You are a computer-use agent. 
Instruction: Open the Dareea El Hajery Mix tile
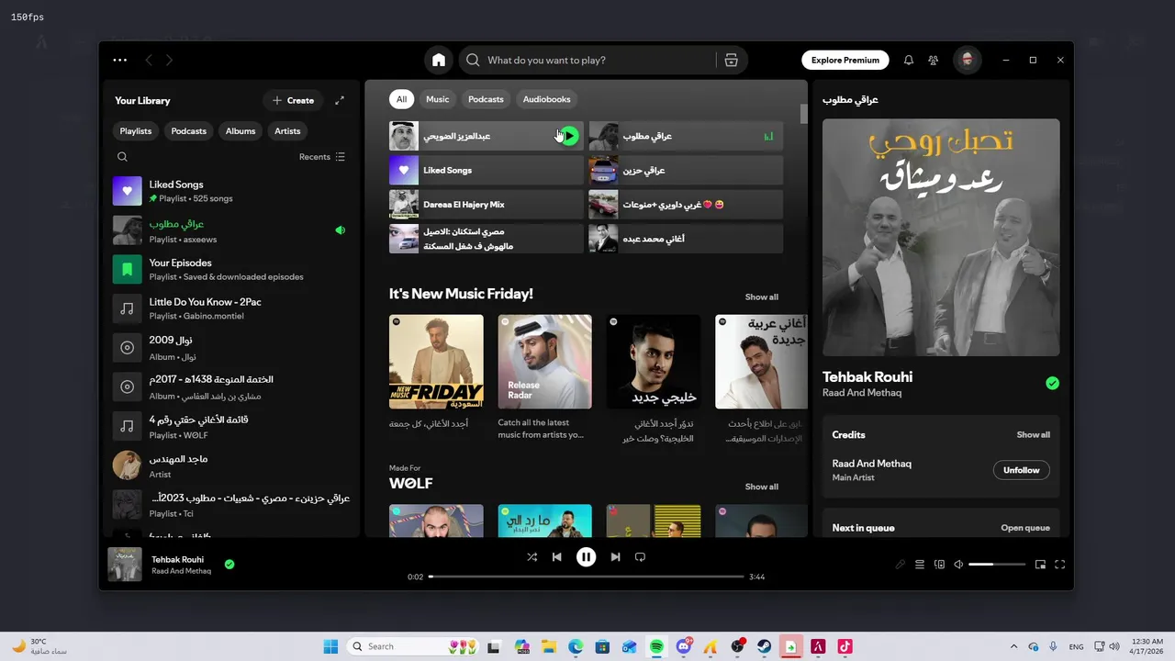486,204
